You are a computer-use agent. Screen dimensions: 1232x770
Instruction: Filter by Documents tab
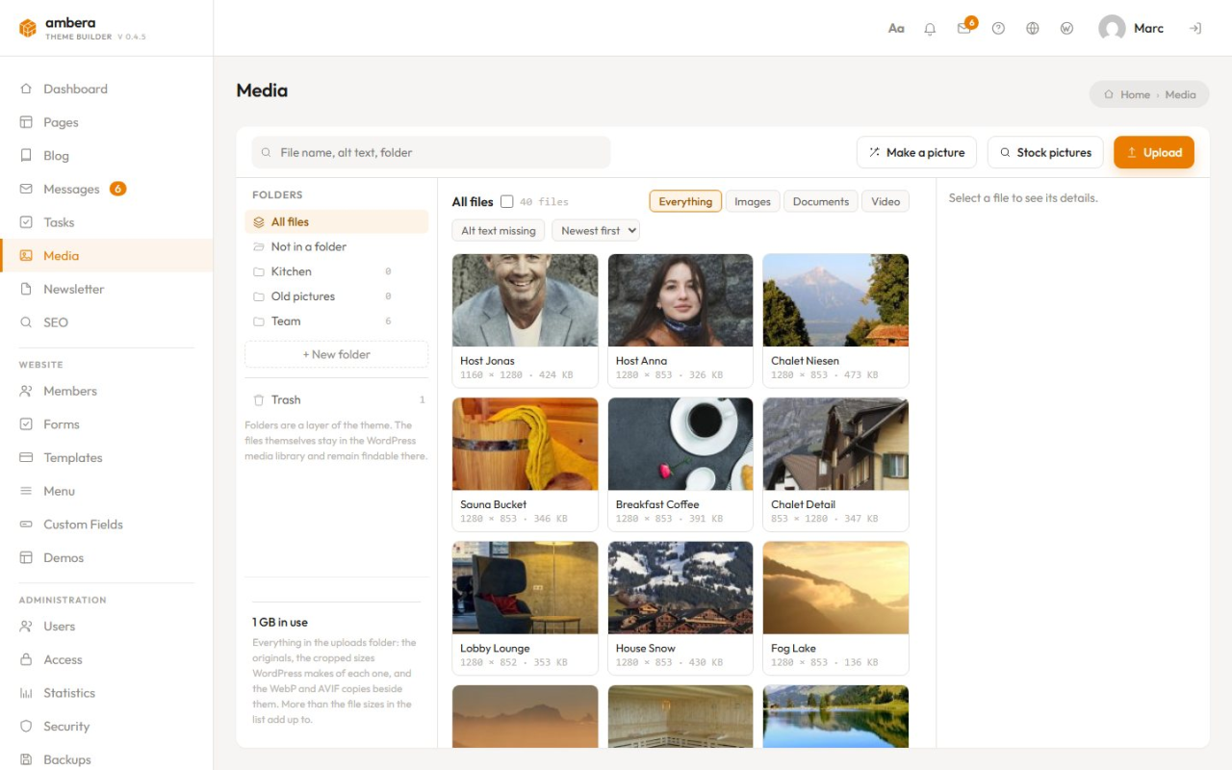coord(821,202)
